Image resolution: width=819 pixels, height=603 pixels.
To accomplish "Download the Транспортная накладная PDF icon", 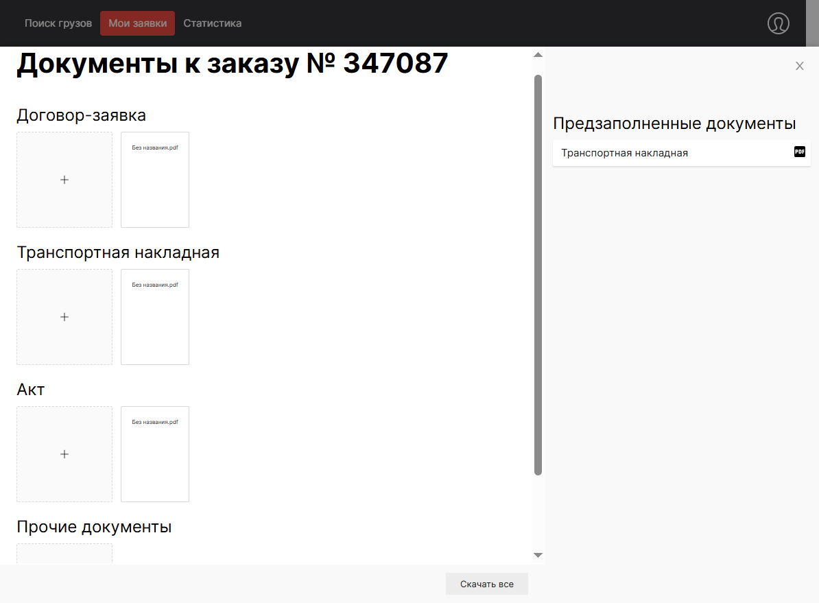I will [800, 152].
